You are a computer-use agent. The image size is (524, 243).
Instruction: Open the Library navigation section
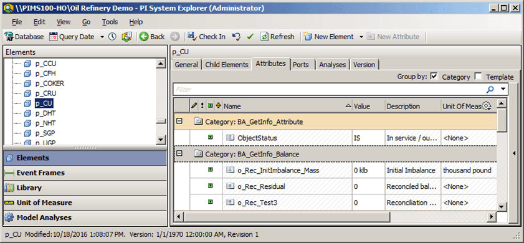pyautogui.click(x=85, y=188)
